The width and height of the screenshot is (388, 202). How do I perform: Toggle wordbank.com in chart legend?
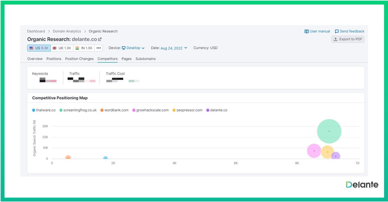point(114,110)
